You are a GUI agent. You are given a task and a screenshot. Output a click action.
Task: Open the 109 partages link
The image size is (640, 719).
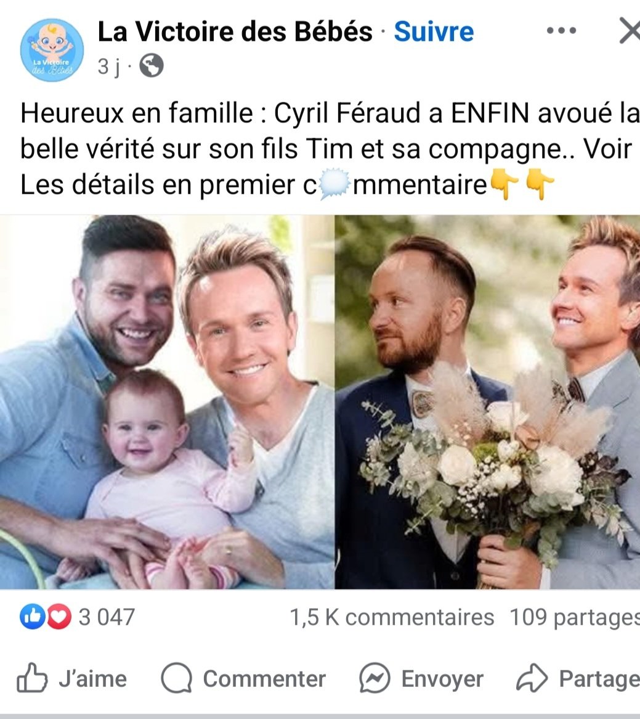[x=575, y=618]
